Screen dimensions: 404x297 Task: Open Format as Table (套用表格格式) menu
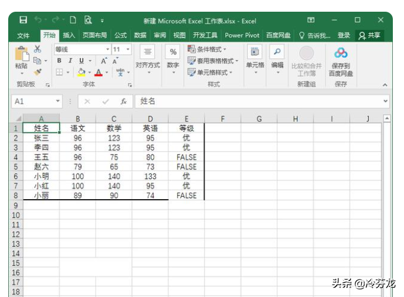(213, 61)
